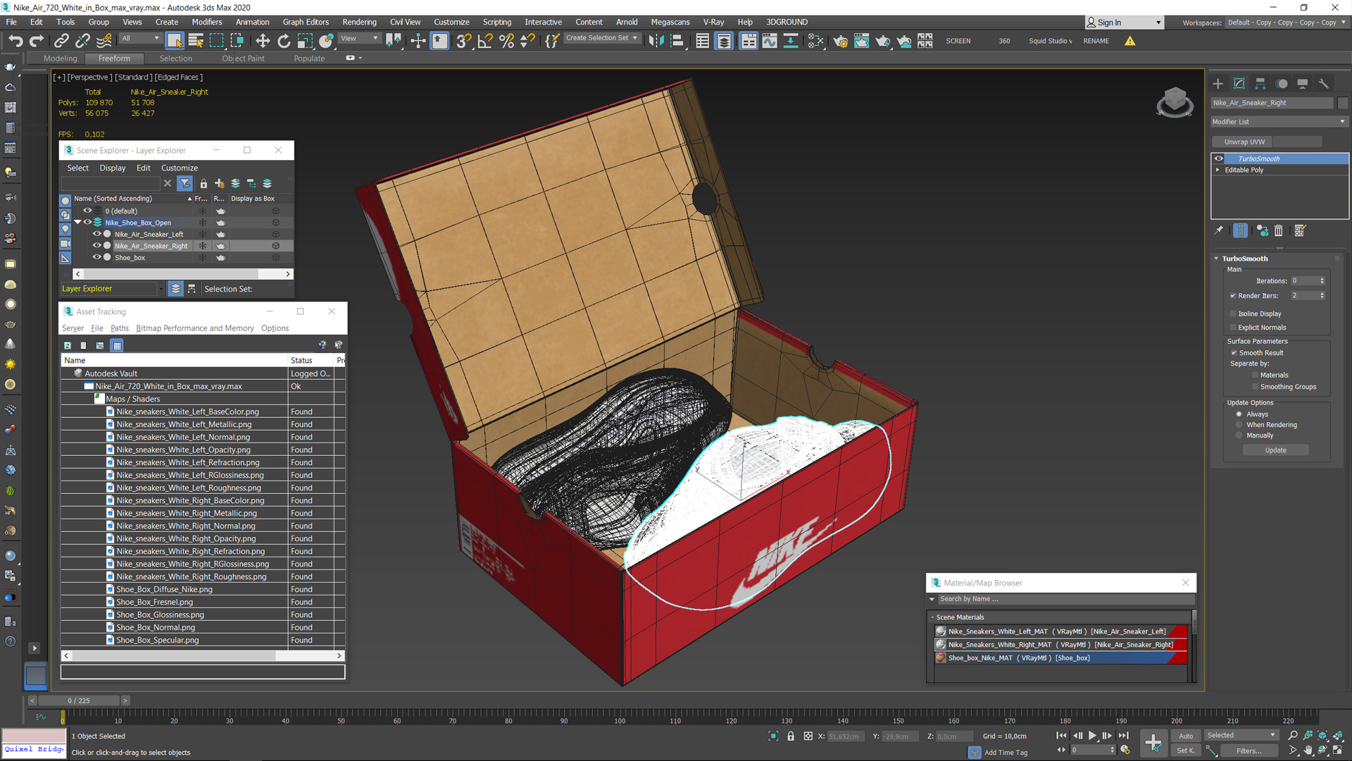The width and height of the screenshot is (1352, 761).
Task: Toggle Angle Snap in toolbar
Action: click(485, 41)
